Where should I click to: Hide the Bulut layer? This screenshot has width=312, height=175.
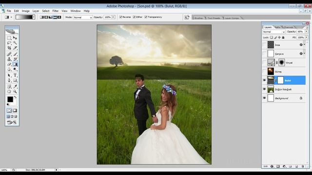pos(264,80)
